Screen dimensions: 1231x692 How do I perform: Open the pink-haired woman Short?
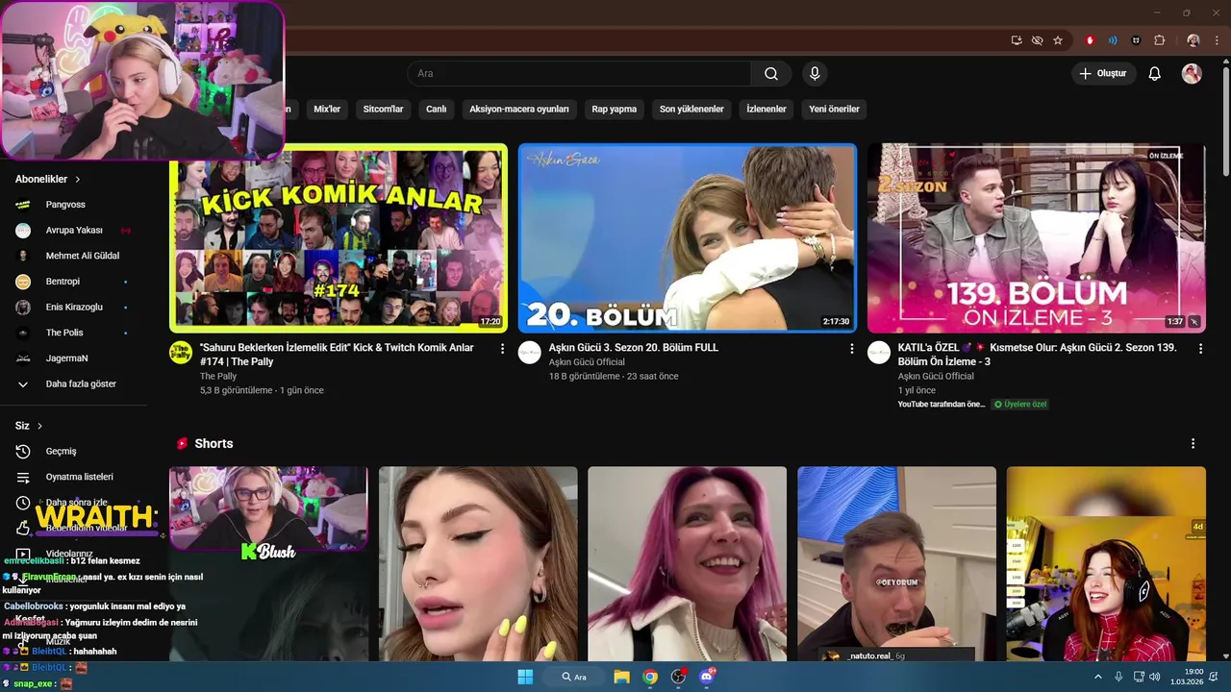pyautogui.click(x=688, y=564)
